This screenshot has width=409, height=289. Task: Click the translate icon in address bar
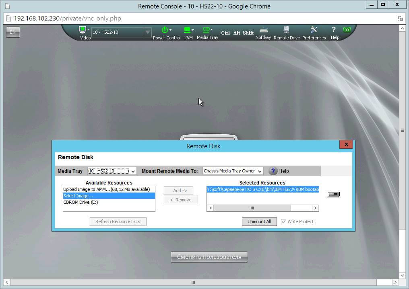[400, 18]
